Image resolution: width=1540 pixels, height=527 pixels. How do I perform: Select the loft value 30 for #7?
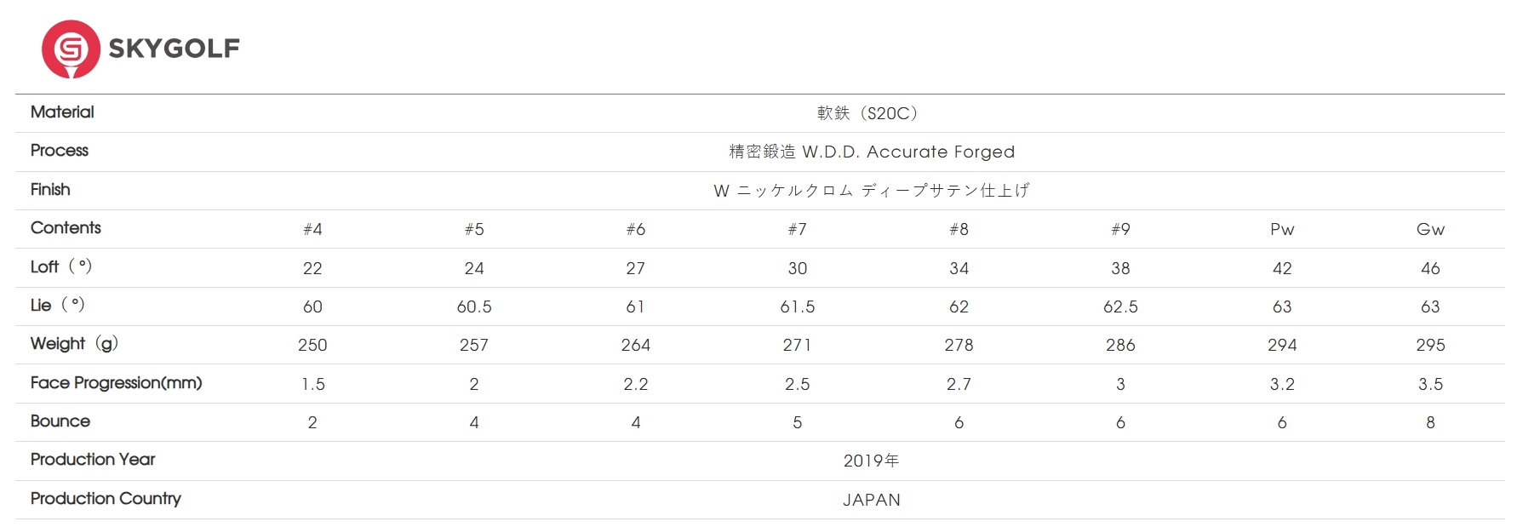tap(797, 268)
